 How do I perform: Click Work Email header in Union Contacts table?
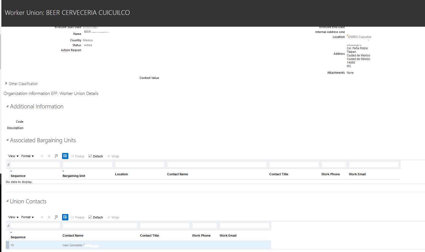pos(228,235)
